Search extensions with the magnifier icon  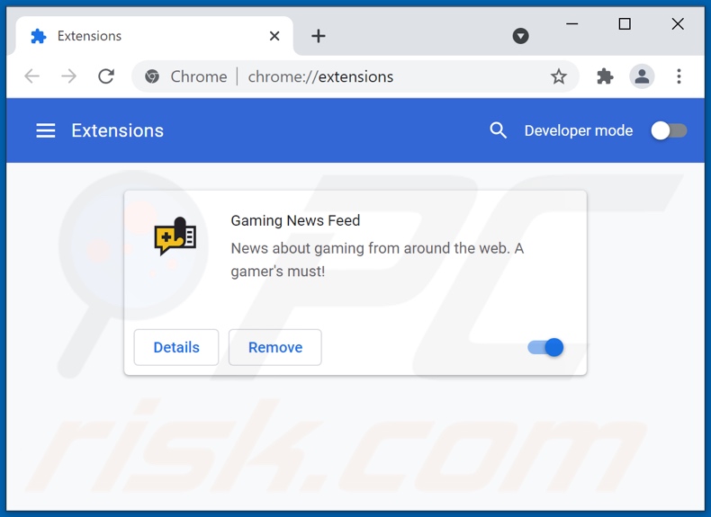coord(498,130)
